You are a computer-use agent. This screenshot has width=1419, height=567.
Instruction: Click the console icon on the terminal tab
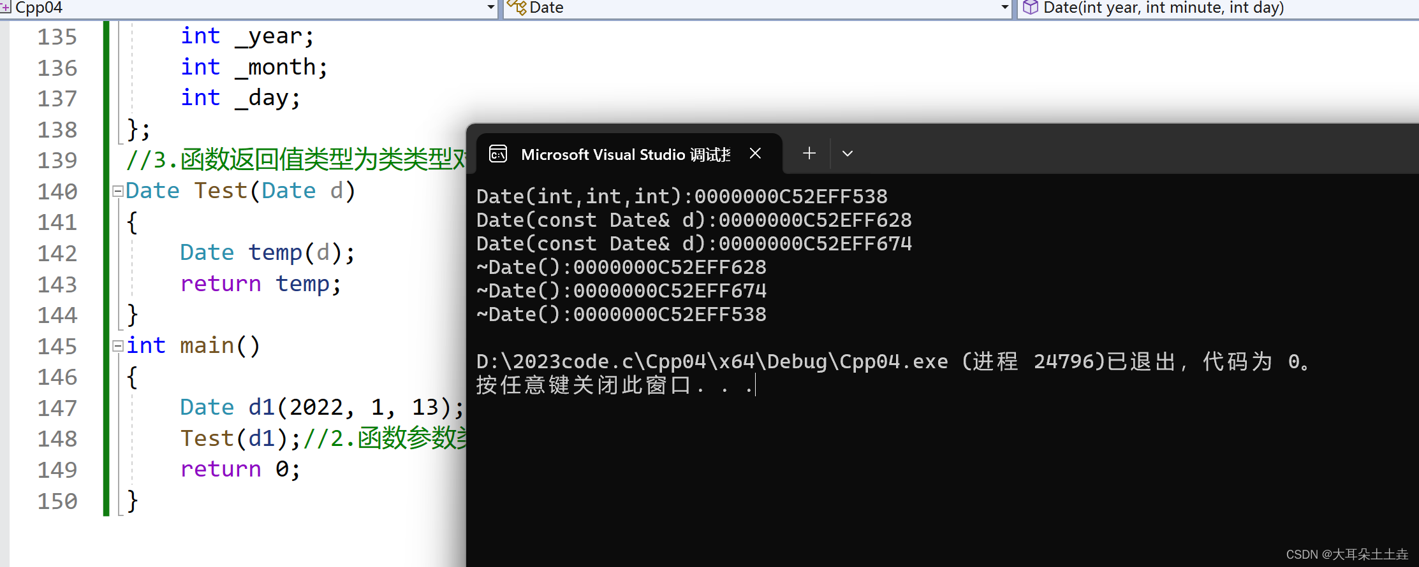click(x=498, y=154)
